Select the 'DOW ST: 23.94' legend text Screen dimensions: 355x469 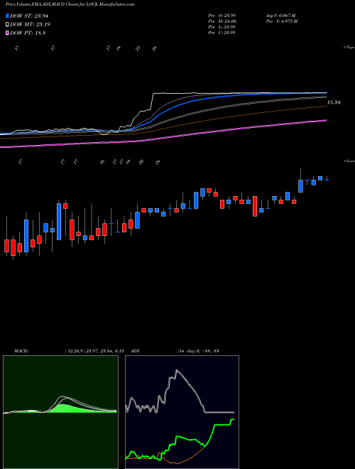point(29,16)
